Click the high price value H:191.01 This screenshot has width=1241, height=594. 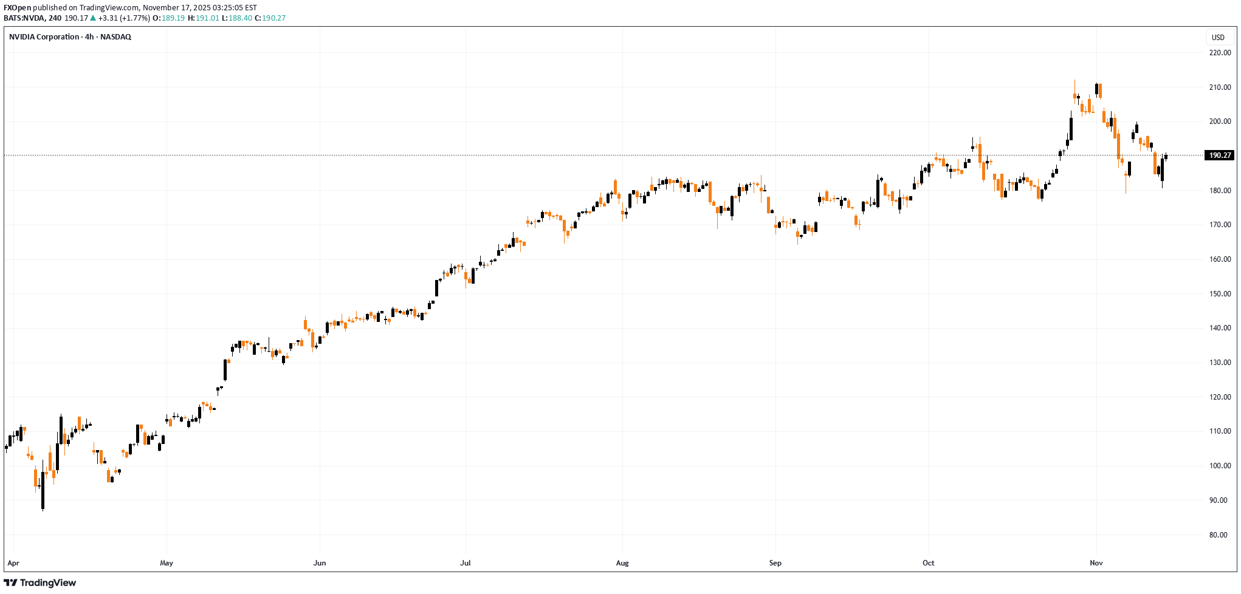[x=204, y=18]
